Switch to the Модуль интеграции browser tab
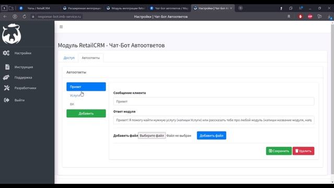This screenshot has width=334, height=188. point(126,8)
